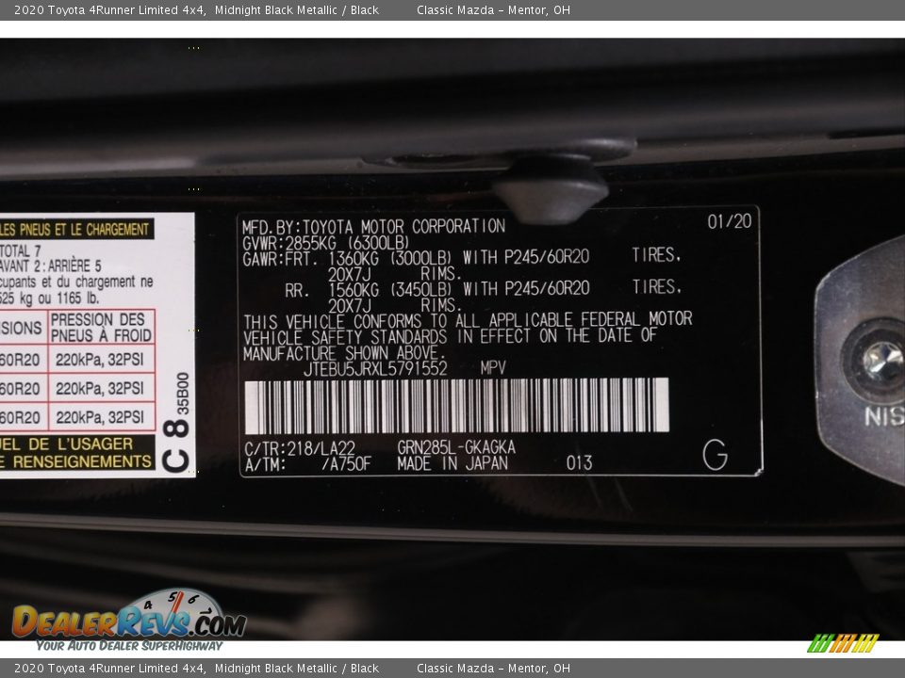Click the GRN285L-GKAGKA model code

click(456, 447)
